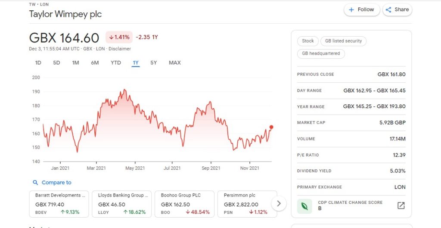Viewport: 441px width, 228px height.
Task: Click the red endpoint dot on chart
Action: click(271, 127)
